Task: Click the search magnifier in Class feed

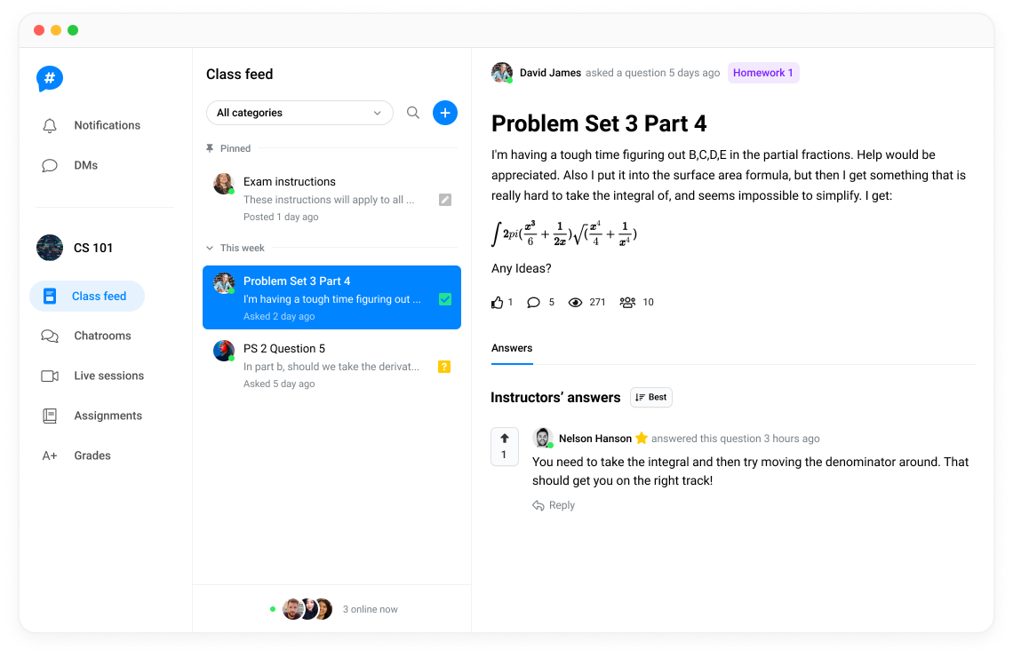Action: point(413,113)
